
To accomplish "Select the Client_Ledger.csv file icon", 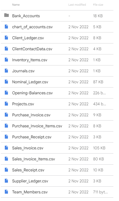I will [6, 38].
